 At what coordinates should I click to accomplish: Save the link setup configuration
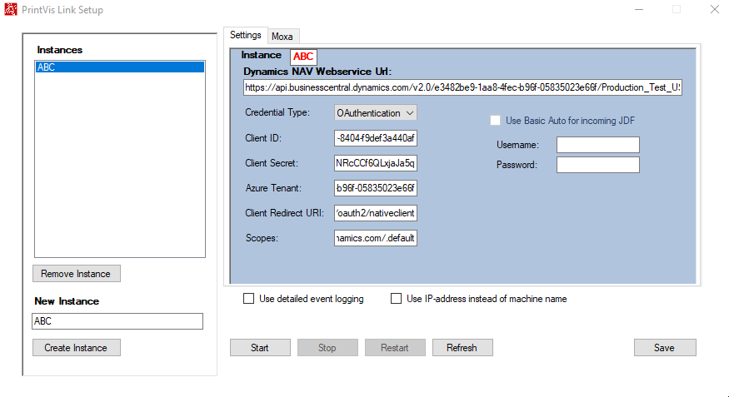coord(664,348)
